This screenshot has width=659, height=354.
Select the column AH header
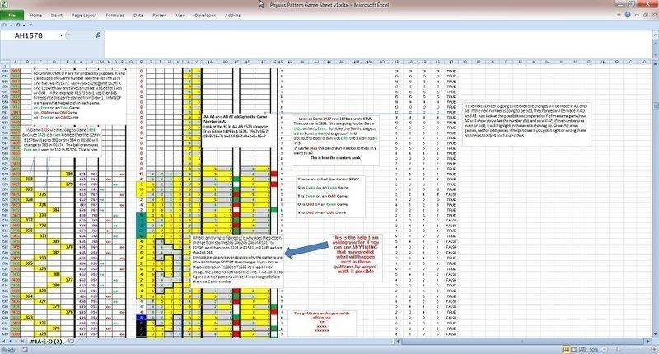[290, 62]
